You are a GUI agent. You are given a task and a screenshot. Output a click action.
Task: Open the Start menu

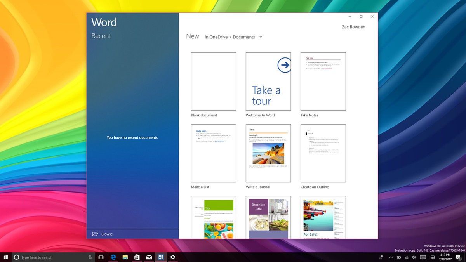click(x=6, y=257)
